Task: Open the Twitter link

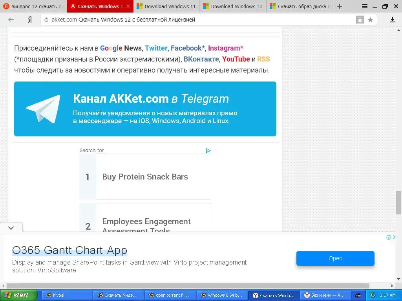Action: [x=156, y=48]
